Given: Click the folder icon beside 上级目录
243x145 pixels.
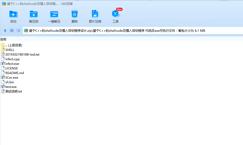Looking at the screenshot, I should point(3,45).
